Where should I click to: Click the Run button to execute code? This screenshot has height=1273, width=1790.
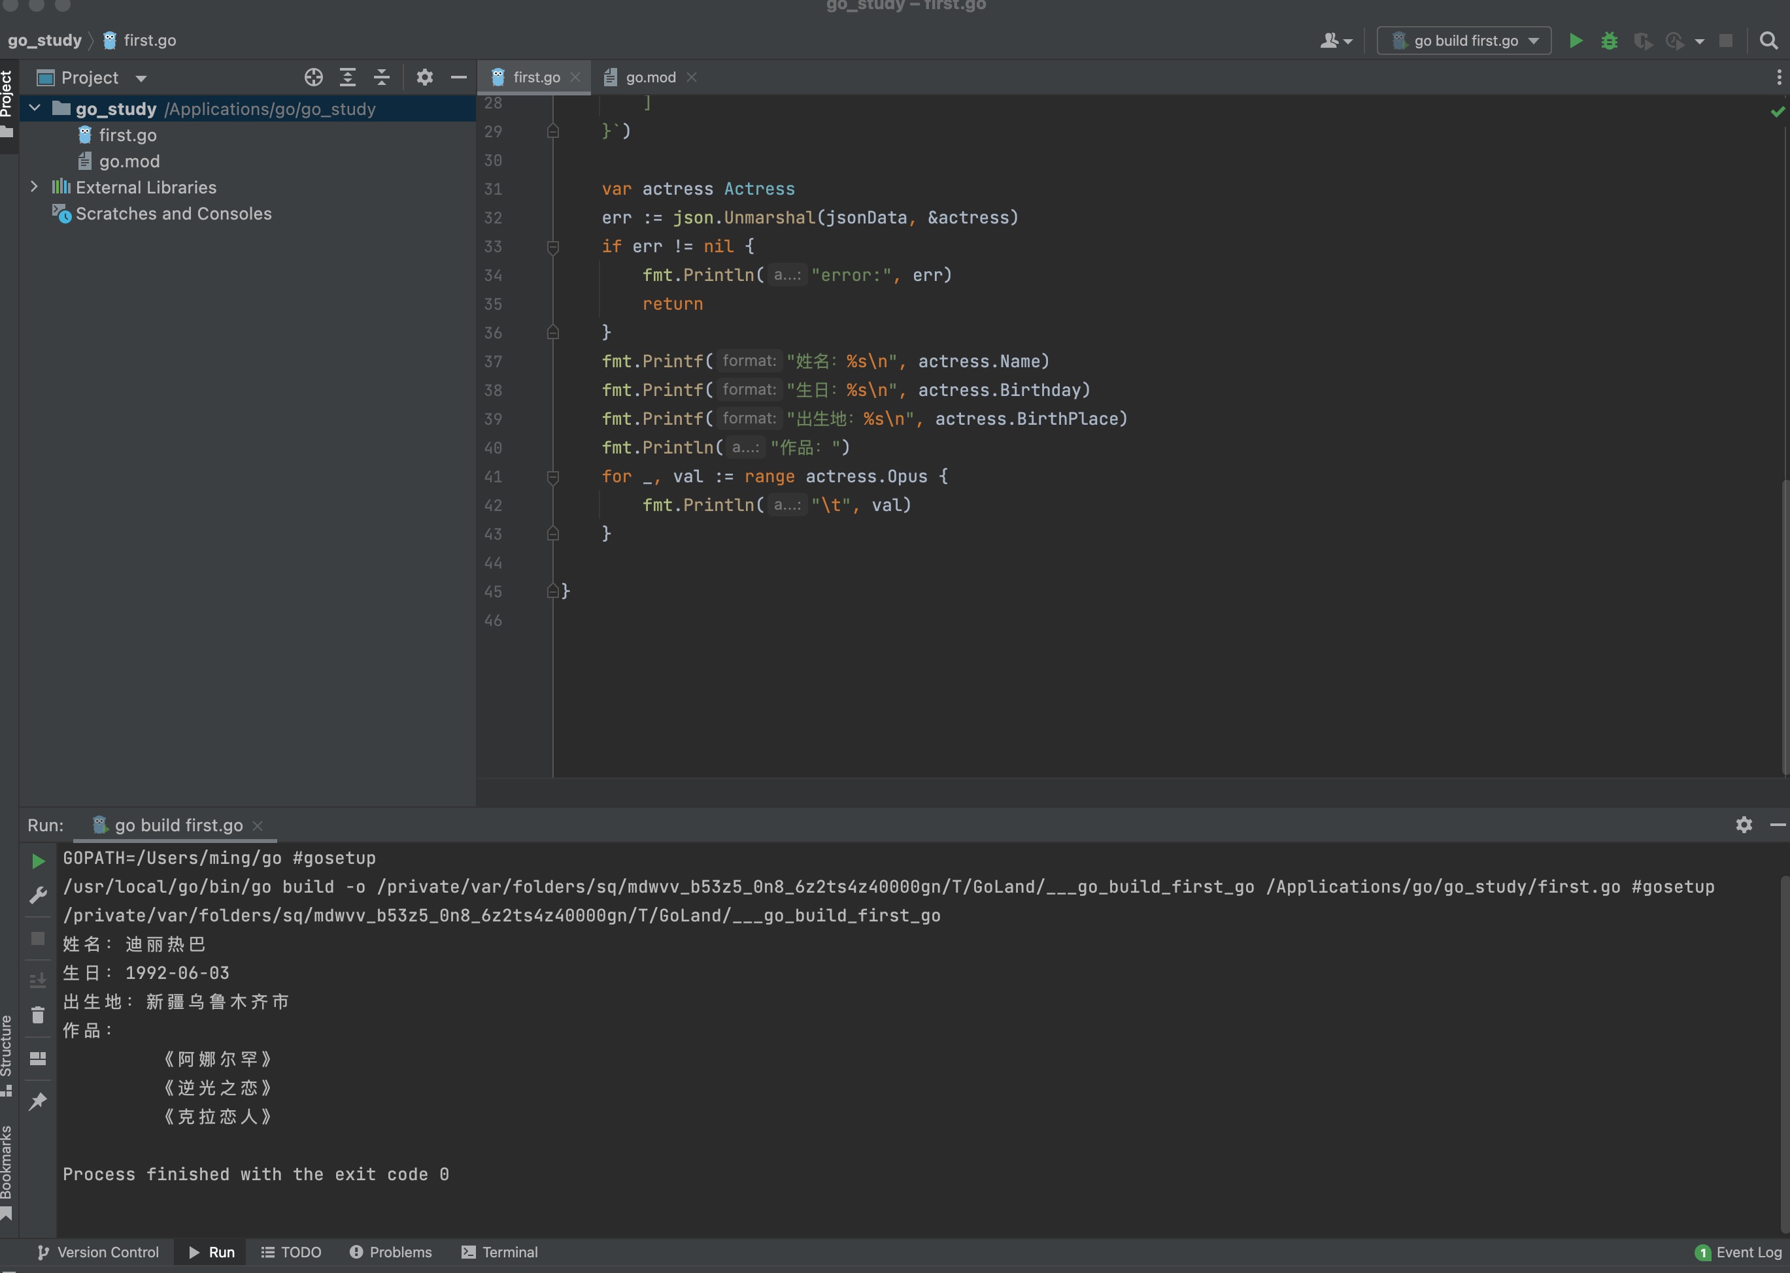pyautogui.click(x=1575, y=39)
